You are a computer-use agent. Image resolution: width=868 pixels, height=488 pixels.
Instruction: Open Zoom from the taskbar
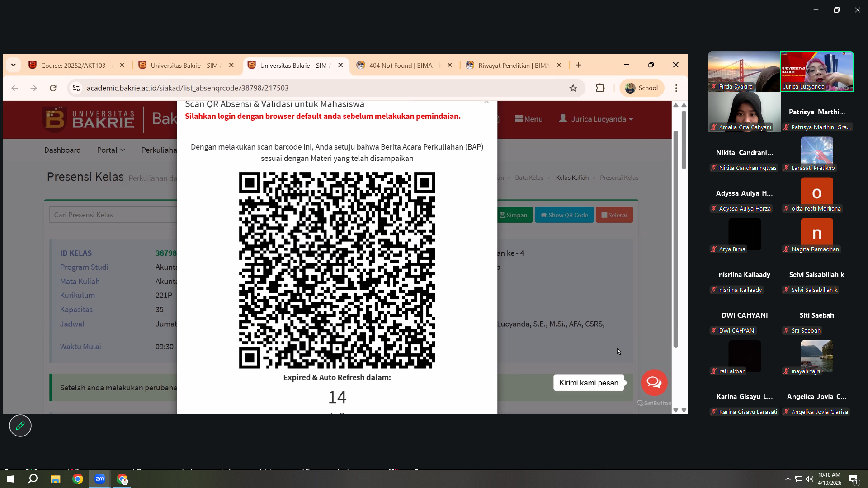(x=100, y=479)
